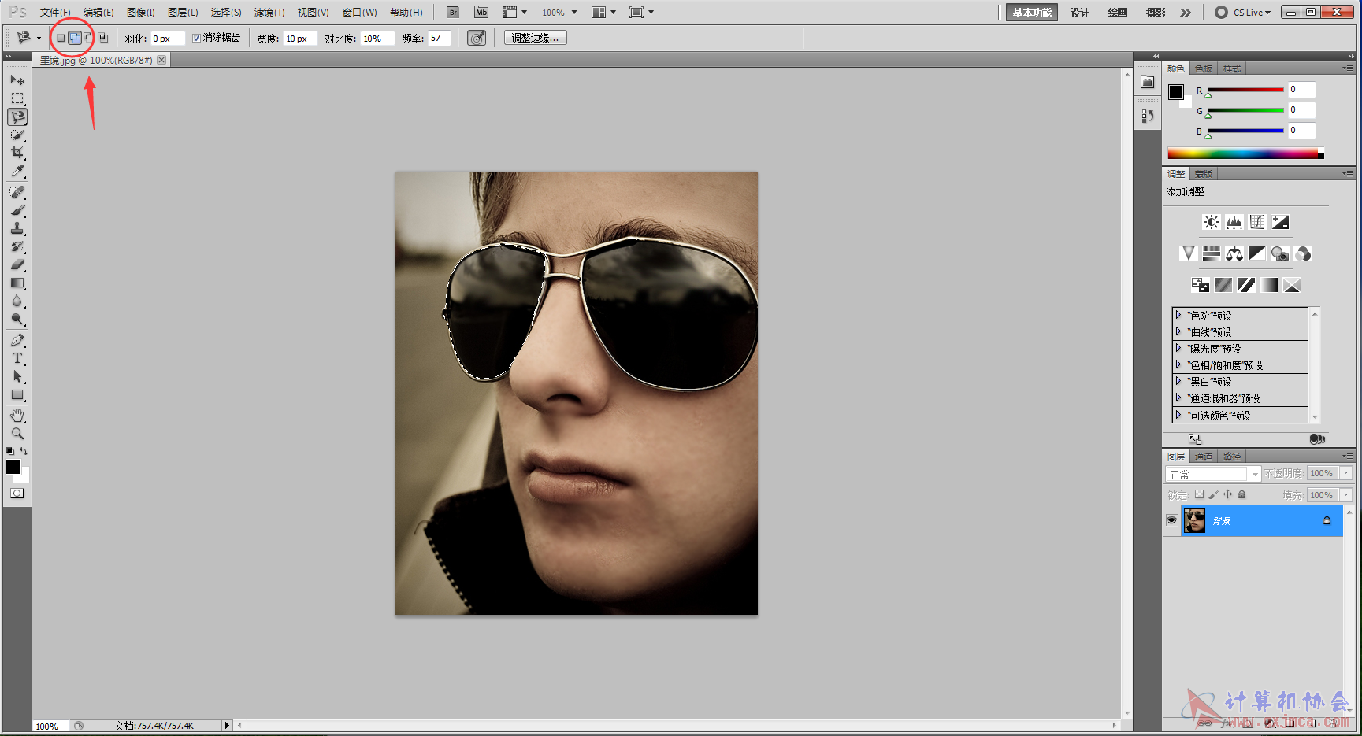Choose Subtract from selection mode
The image size is (1362, 736).
point(88,38)
